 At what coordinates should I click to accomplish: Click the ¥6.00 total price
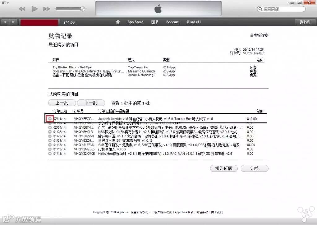(x=251, y=145)
